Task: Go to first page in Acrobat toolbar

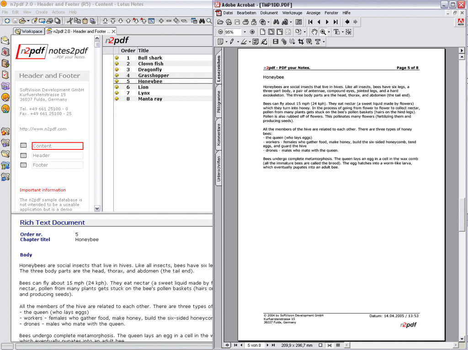Action: pos(310,22)
